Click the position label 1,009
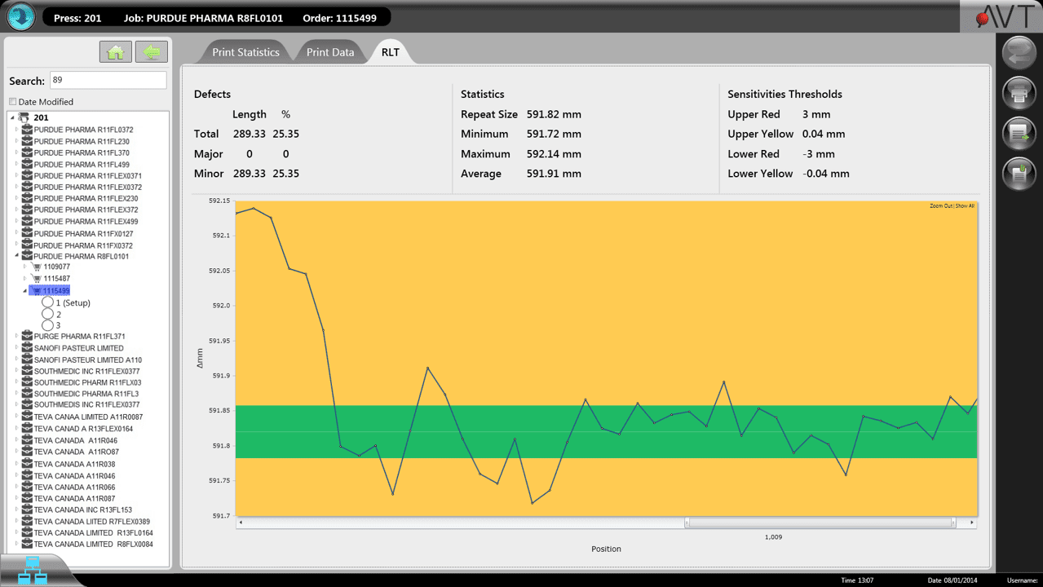 click(x=773, y=537)
